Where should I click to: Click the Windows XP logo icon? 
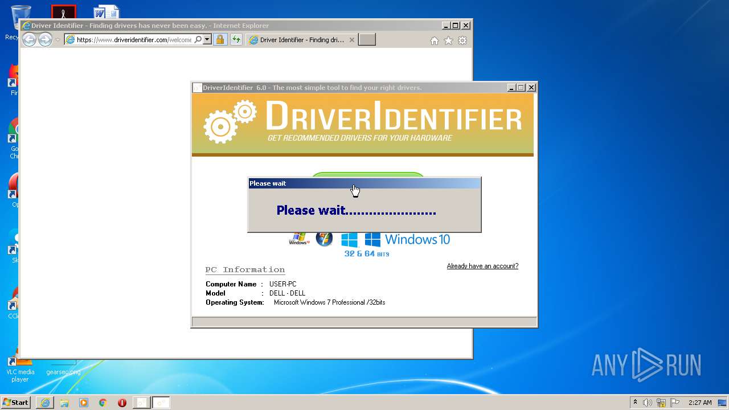[x=299, y=239]
